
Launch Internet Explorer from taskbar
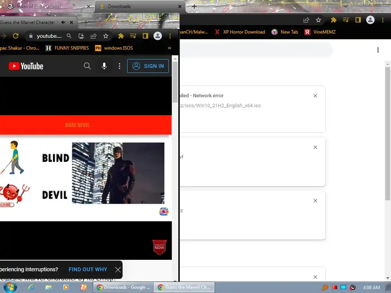coord(31,288)
